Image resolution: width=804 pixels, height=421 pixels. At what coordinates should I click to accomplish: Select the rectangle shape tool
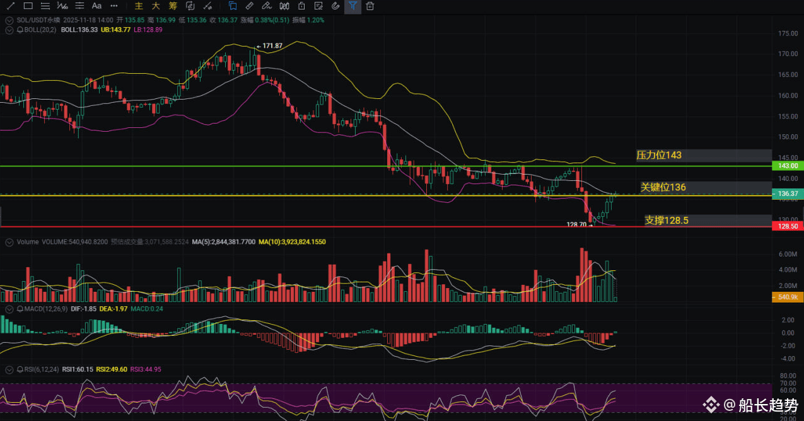tap(28, 6)
